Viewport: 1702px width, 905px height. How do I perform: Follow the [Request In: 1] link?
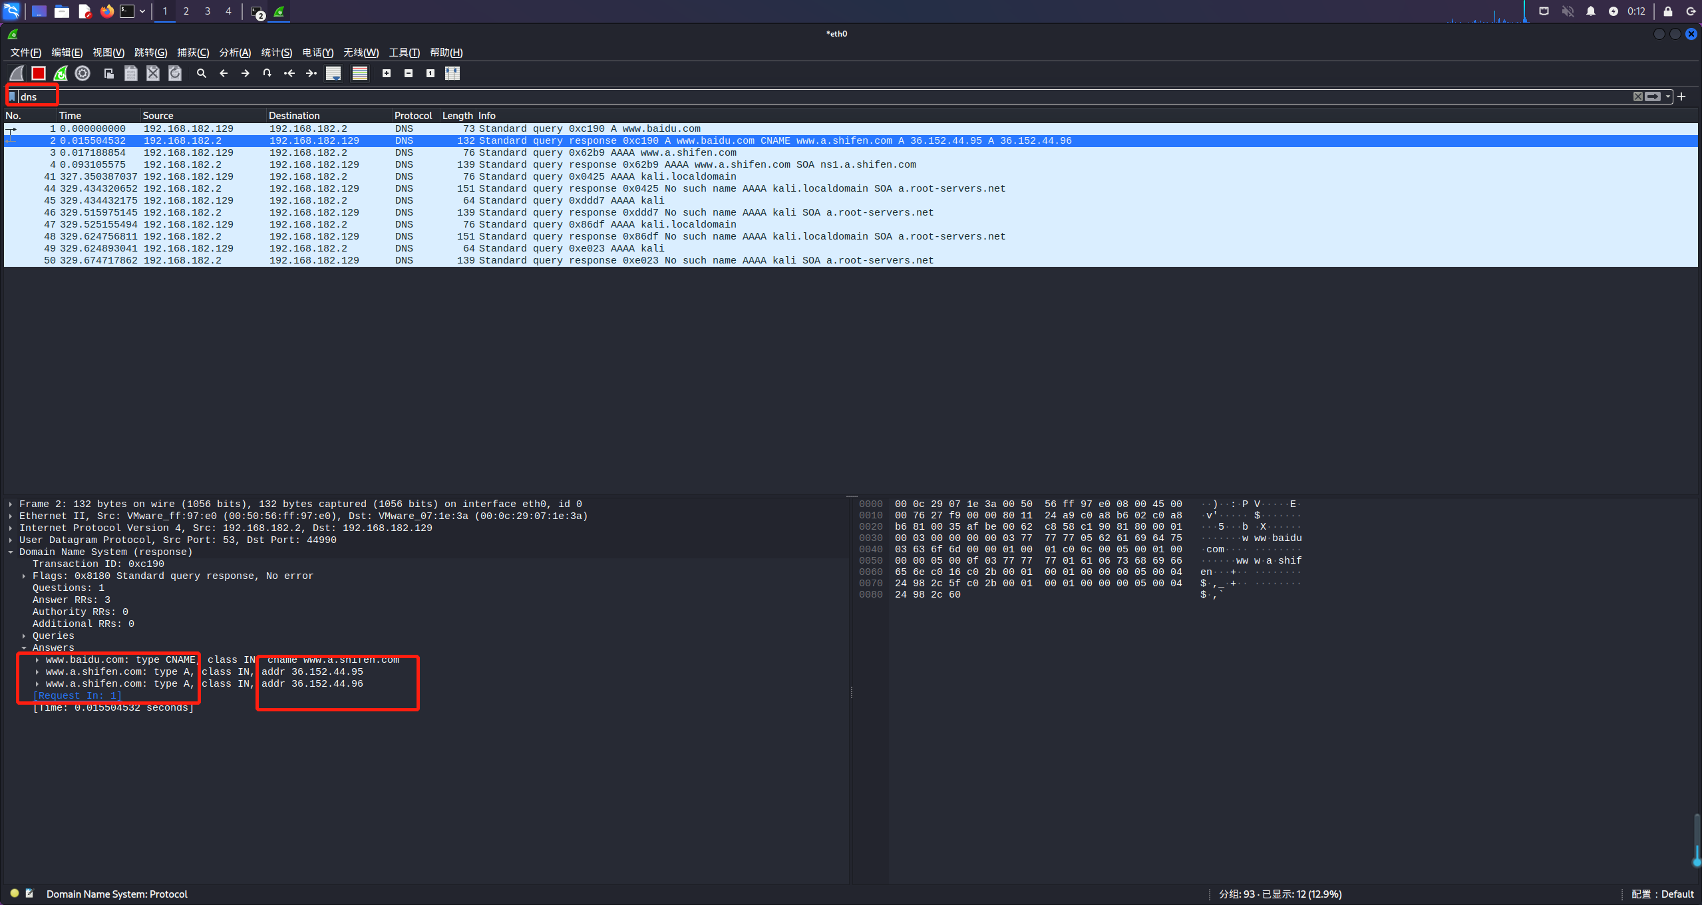77,696
